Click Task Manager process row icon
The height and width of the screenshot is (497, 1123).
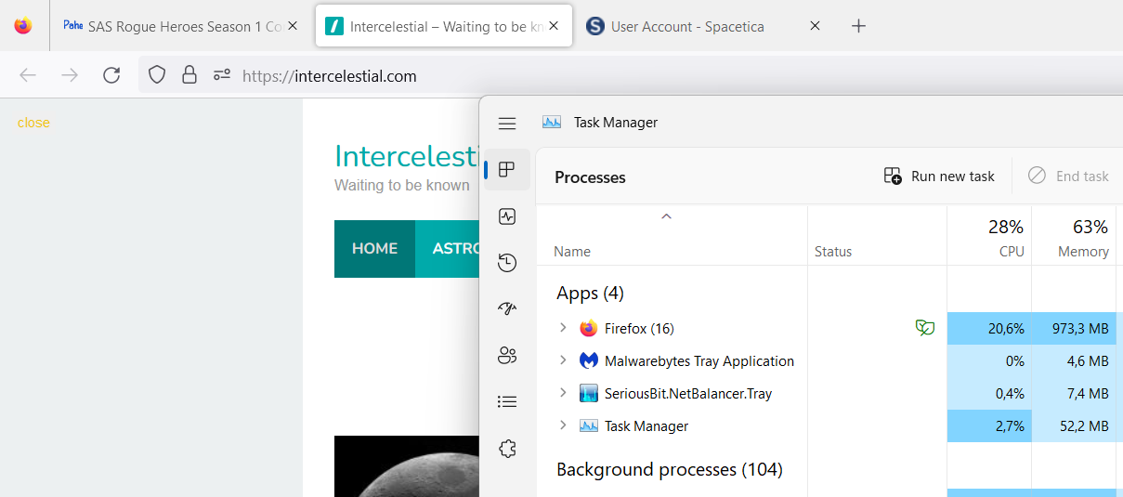click(589, 425)
